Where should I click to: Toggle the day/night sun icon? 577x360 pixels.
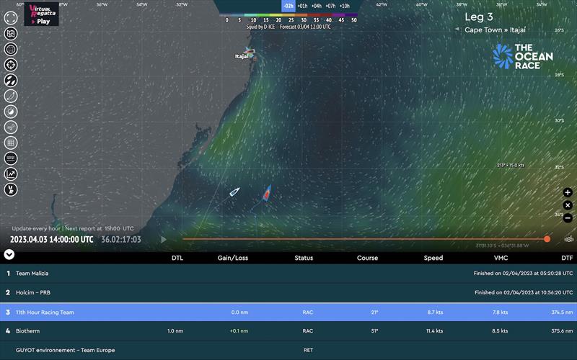click(11, 112)
